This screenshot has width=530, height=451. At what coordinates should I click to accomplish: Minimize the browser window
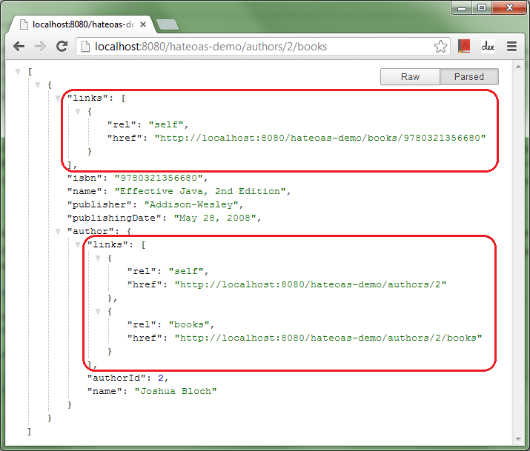point(462,7)
